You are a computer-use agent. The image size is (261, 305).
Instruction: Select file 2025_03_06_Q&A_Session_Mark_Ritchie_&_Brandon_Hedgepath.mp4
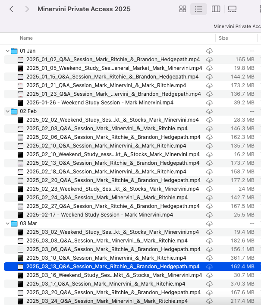click(113, 249)
